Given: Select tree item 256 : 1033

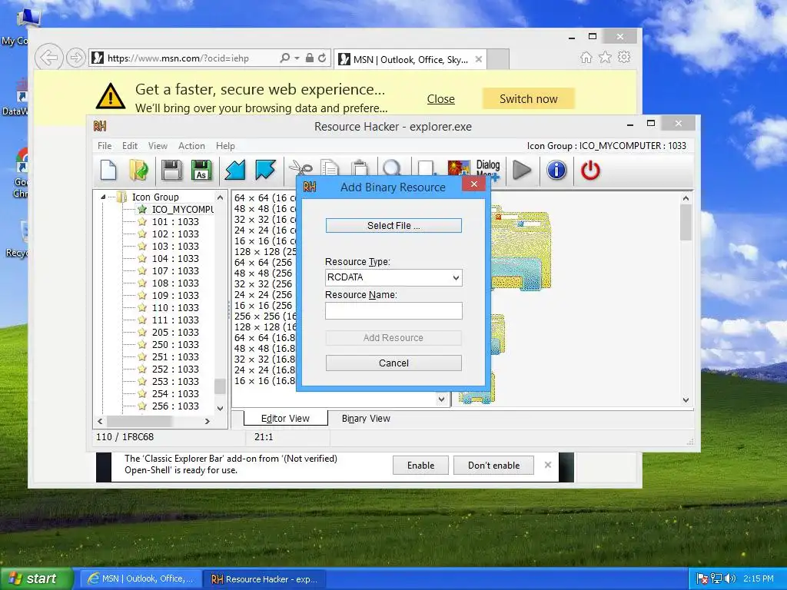Looking at the screenshot, I should click(x=175, y=406).
